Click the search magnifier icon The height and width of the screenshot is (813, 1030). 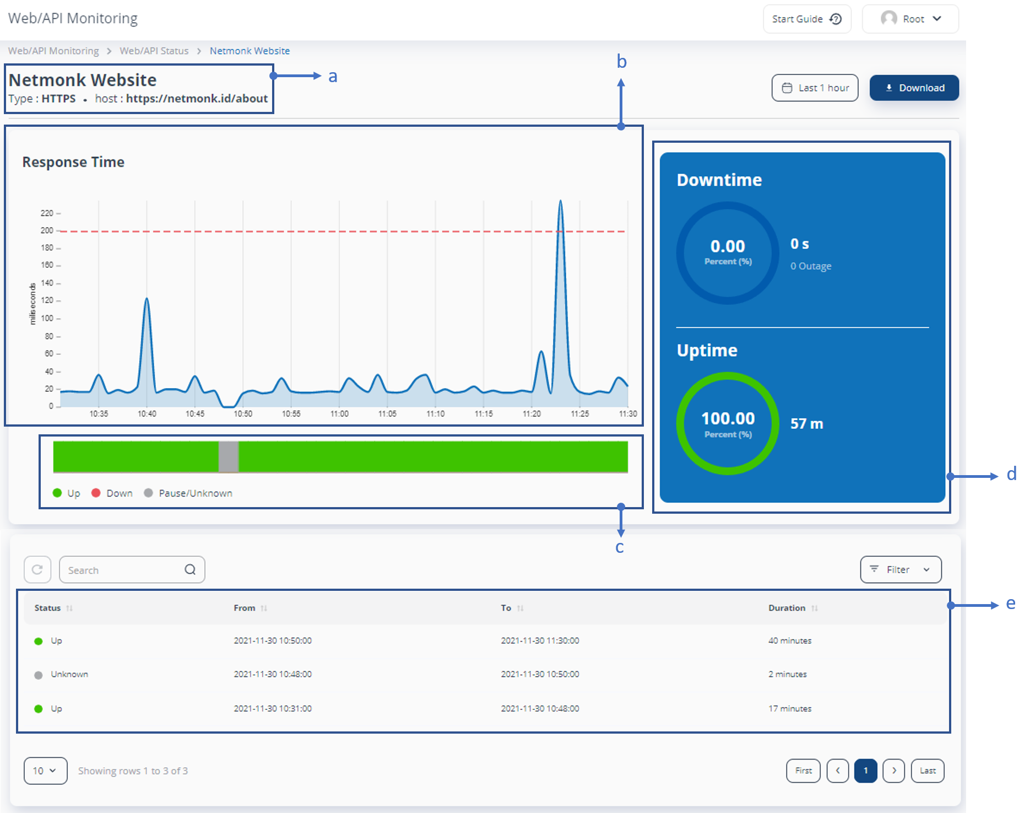[x=190, y=569]
